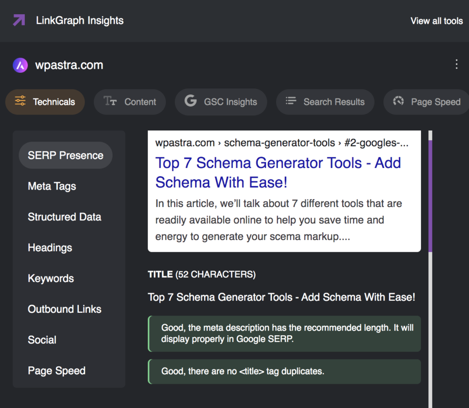Navigate to the Headings section
Image resolution: width=469 pixels, height=408 pixels.
pyautogui.click(x=50, y=247)
